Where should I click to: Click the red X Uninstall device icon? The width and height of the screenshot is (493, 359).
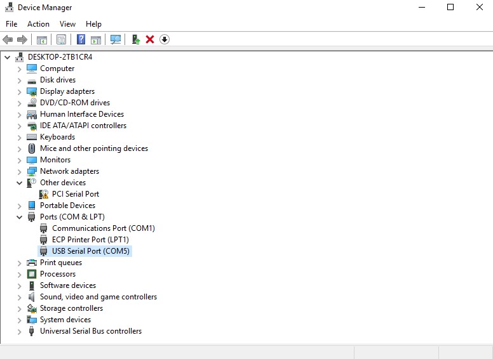(x=150, y=39)
